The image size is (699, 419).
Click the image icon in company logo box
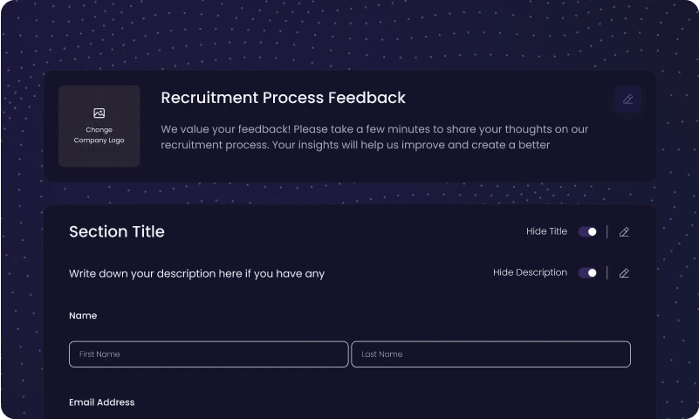click(x=99, y=113)
